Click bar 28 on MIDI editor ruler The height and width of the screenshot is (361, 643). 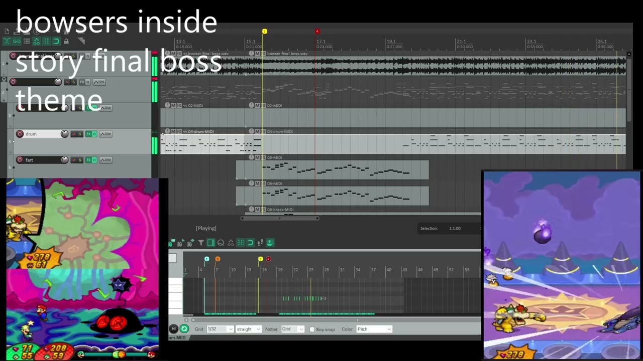point(327,270)
